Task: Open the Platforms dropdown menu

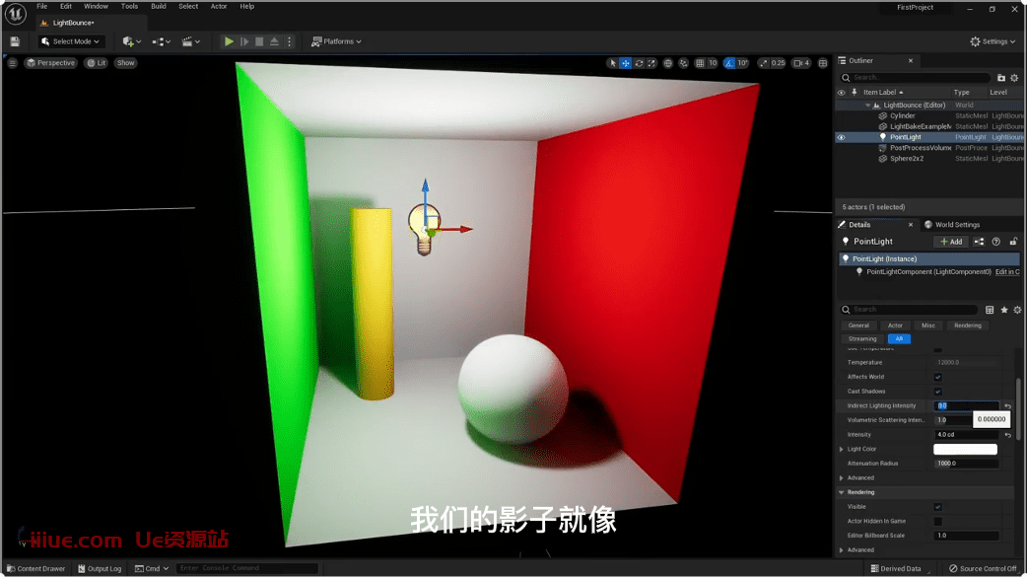Action: point(336,41)
